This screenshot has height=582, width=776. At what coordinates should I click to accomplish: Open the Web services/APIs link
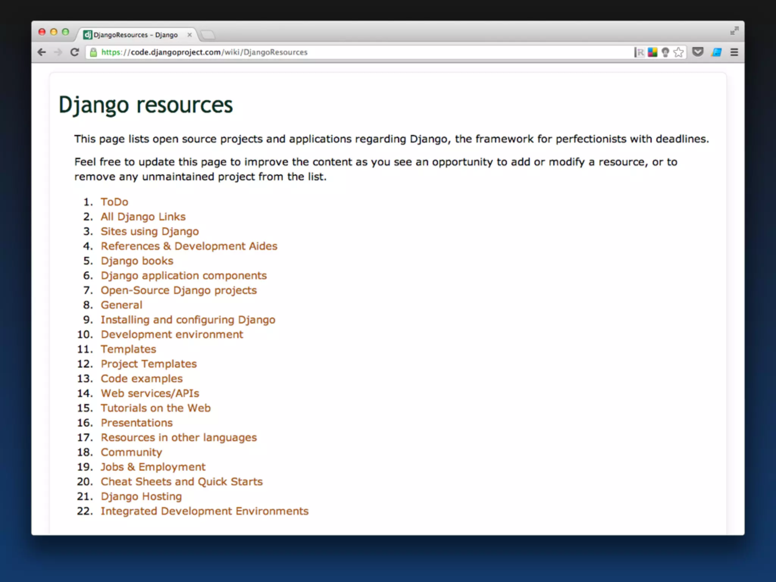[150, 393]
